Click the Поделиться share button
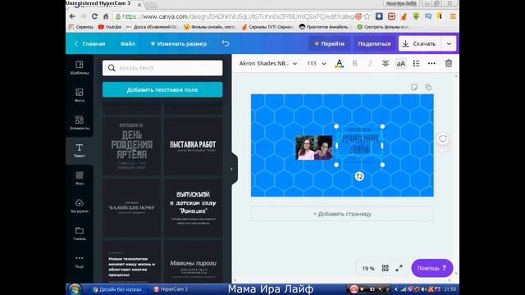This screenshot has height=295, width=525. pos(374,43)
